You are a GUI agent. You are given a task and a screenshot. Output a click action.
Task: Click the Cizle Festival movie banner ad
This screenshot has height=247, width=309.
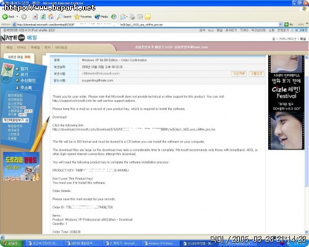point(286,103)
